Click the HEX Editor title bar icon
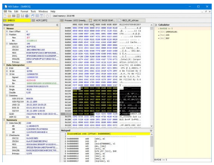 (x=6, y=6)
